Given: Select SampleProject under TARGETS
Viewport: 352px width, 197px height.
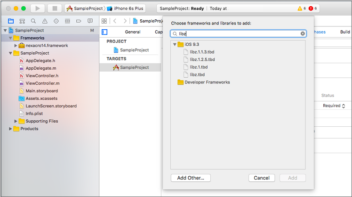Looking at the screenshot, I should [x=131, y=67].
